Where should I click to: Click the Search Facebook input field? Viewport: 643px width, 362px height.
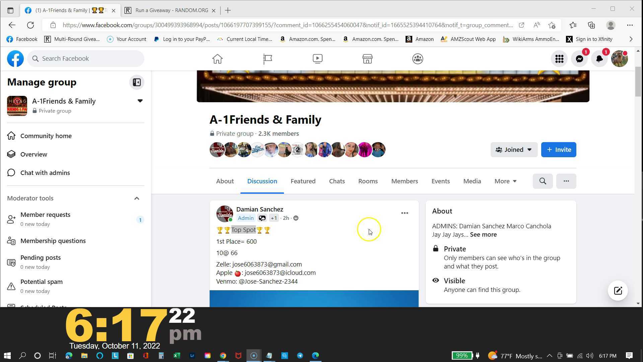click(86, 58)
